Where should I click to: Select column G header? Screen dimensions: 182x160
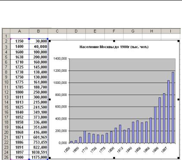(133, 31)
